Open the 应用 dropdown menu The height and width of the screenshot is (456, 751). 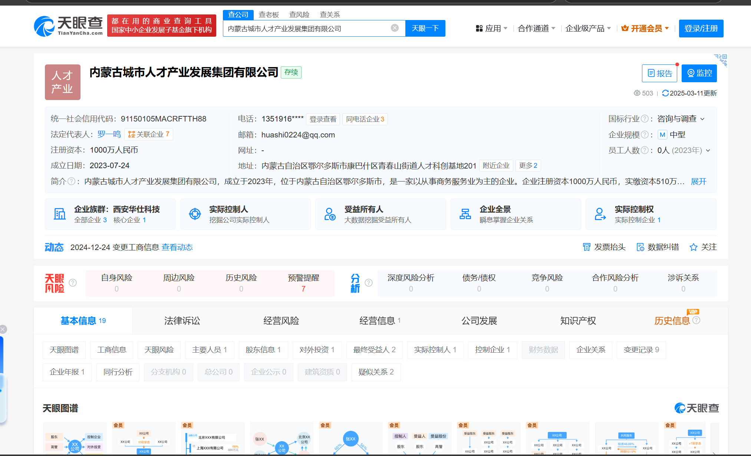(492, 29)
